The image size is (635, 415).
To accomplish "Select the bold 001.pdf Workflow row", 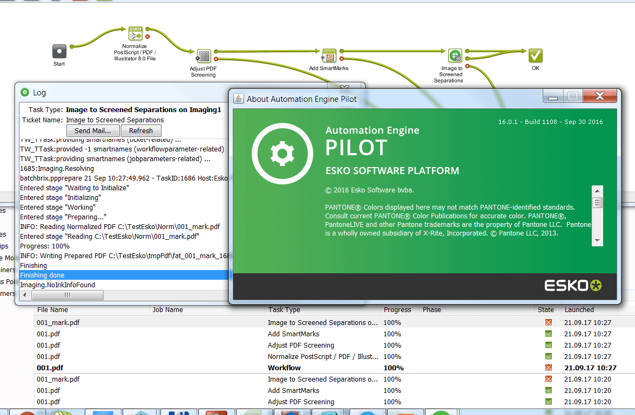I will (x=335, y=368).
